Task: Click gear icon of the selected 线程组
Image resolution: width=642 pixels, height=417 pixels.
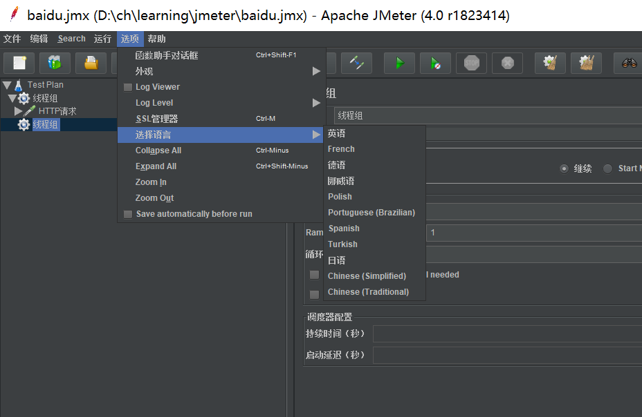Action: coord(24,124)
